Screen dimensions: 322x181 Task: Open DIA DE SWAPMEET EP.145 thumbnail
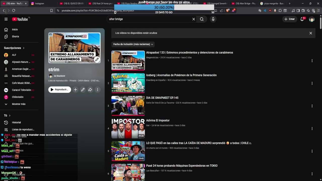(128, 106)
